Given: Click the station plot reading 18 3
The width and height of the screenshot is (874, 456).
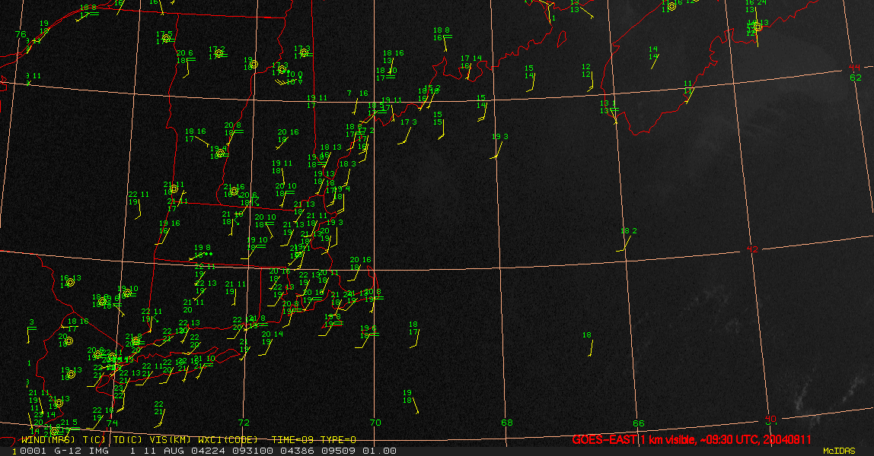Looking at the screenshot, I should (348, 163).
